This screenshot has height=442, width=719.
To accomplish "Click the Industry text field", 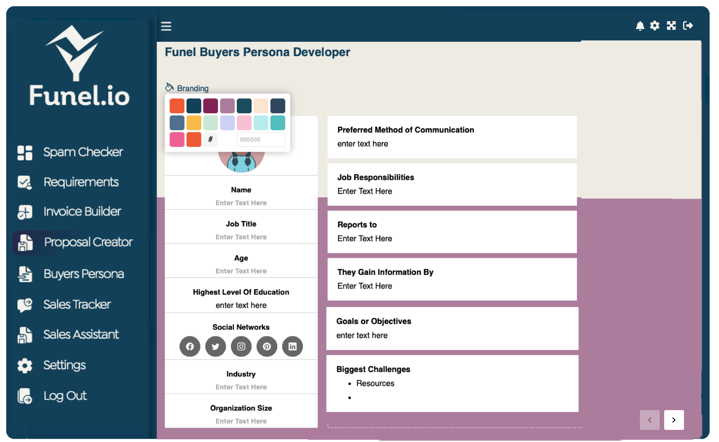I will coord(241,387).
